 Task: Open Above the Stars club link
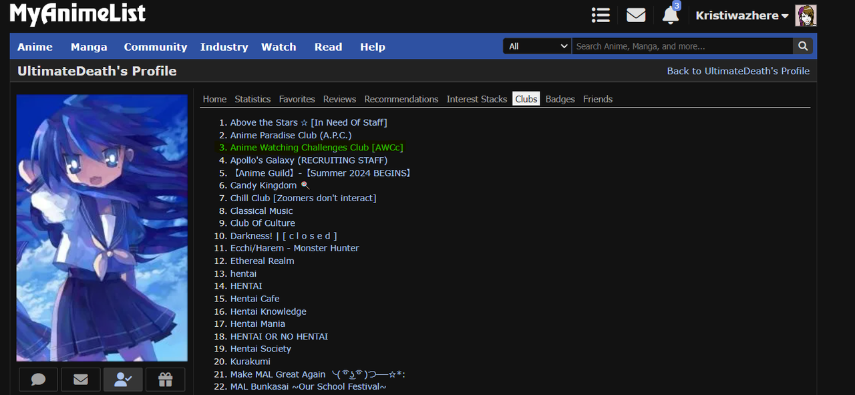(x=309, y=122)
